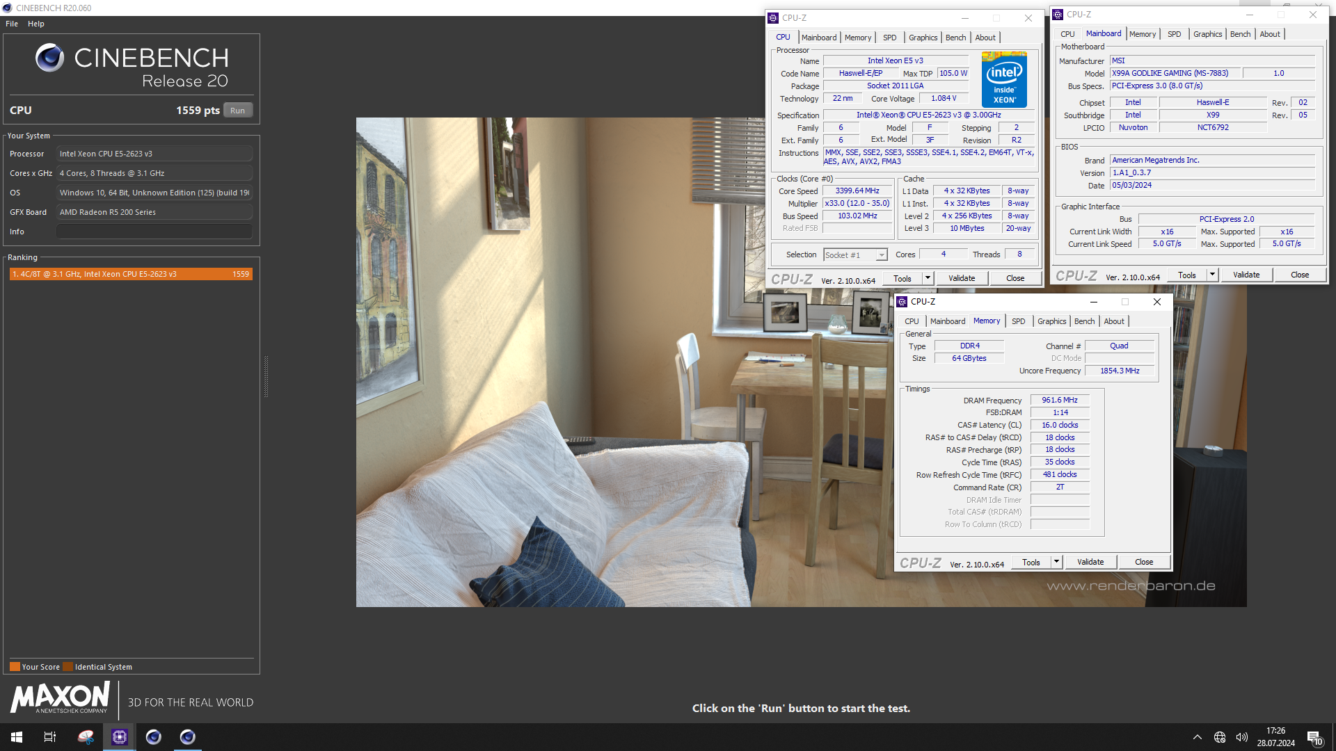Click the GFX Board field AMD Radeon R5
1336x751 pixels.
tap(154, 212)
